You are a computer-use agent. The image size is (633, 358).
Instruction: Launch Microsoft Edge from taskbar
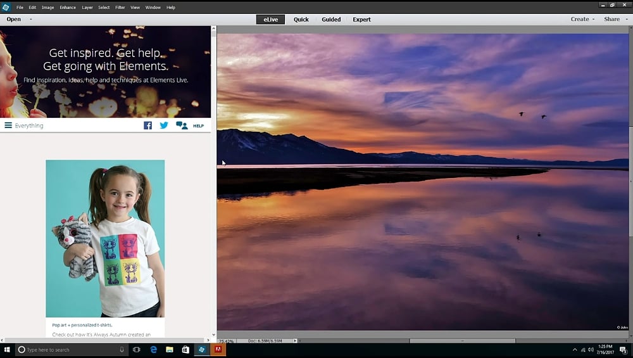pyautogui.click(x=153, y=350)
